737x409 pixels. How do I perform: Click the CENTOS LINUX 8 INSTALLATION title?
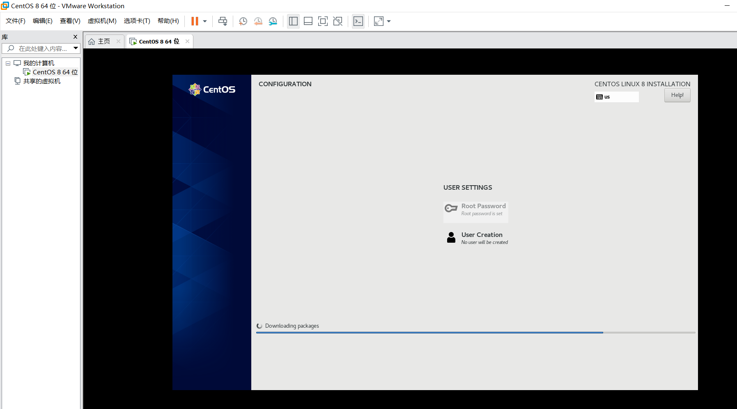pos(643,84)
